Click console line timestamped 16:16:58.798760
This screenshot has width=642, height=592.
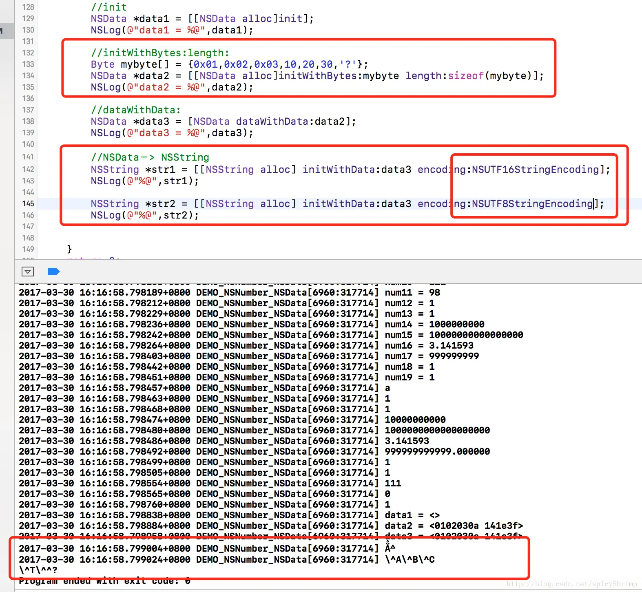[x=204, y=504]
